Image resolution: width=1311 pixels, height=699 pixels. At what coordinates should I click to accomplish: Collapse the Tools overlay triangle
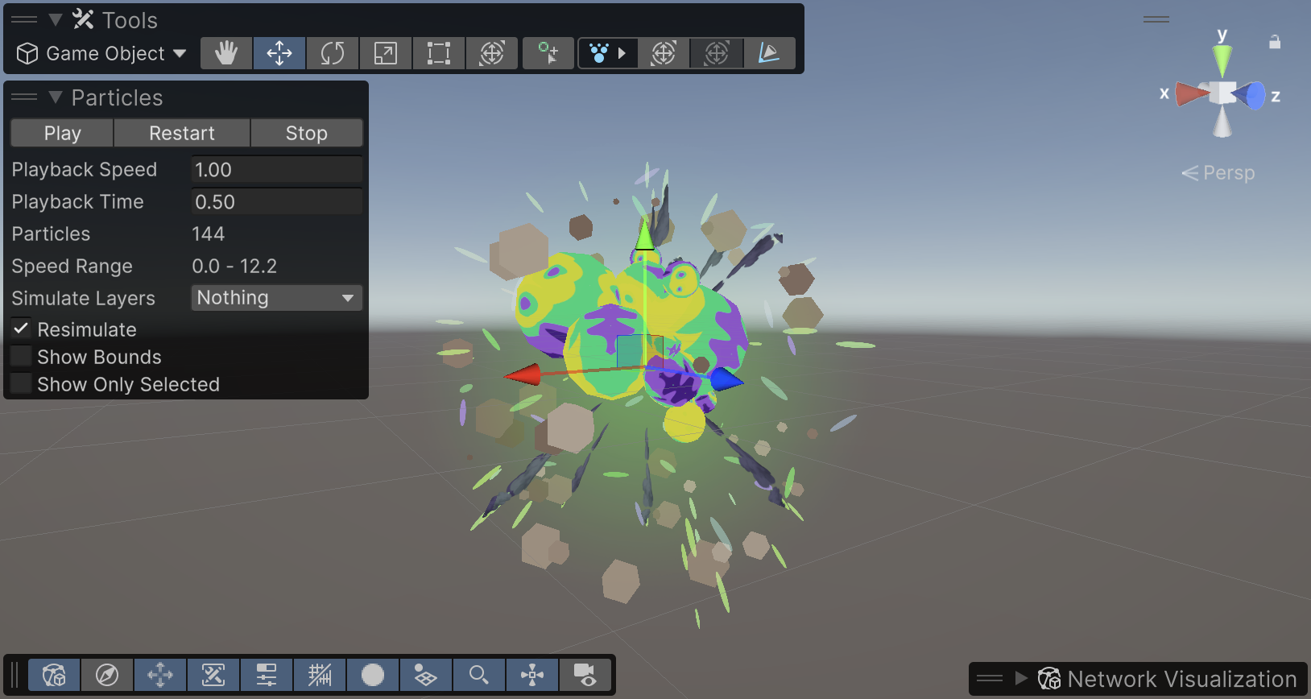(56, 19)
